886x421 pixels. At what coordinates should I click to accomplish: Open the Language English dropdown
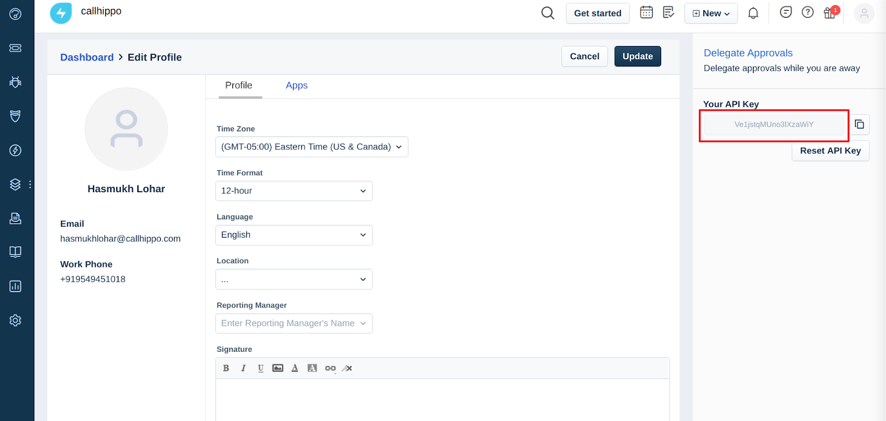(294, 235)
